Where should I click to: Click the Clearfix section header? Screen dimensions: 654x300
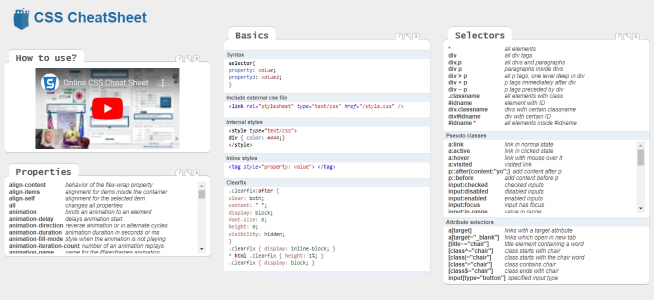[x=327, y=182]
